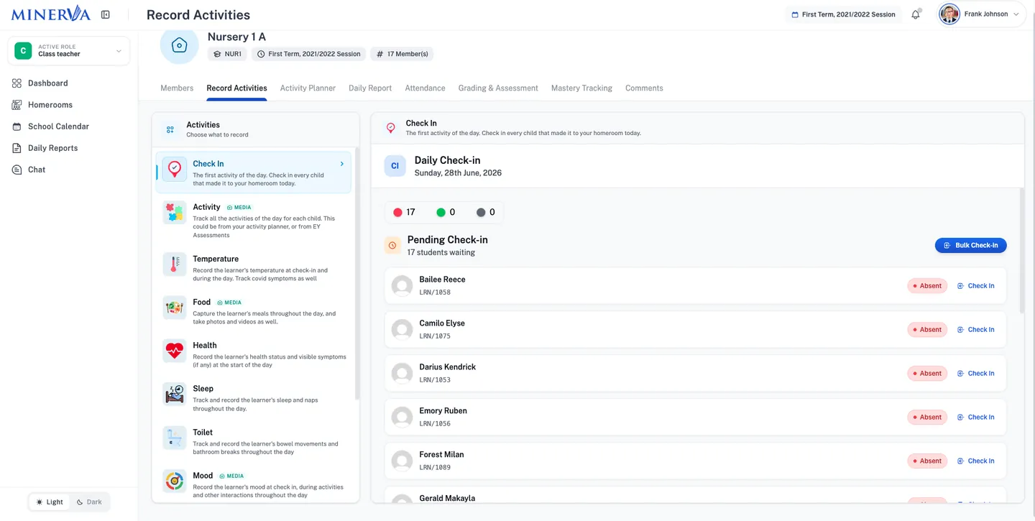Select the Mood activity icon
1035x521 pixels.
click(x=175, y=481)
